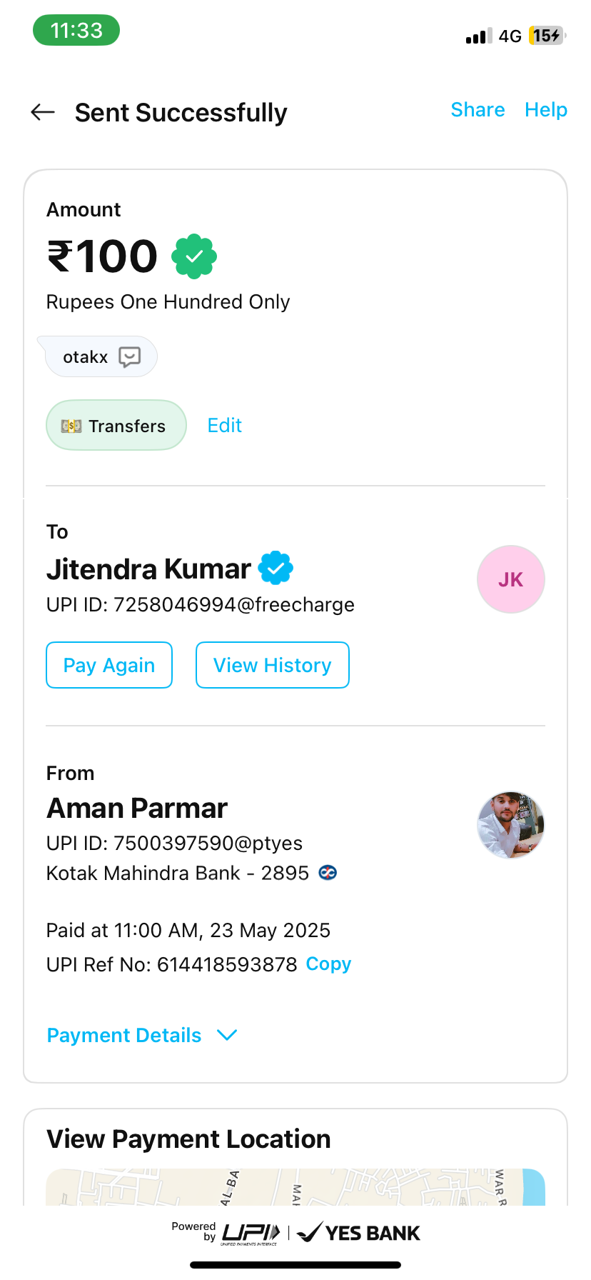Select the Transfers category tag
The width and height of the screenshot is (591, 1280).
click(116, 426)
